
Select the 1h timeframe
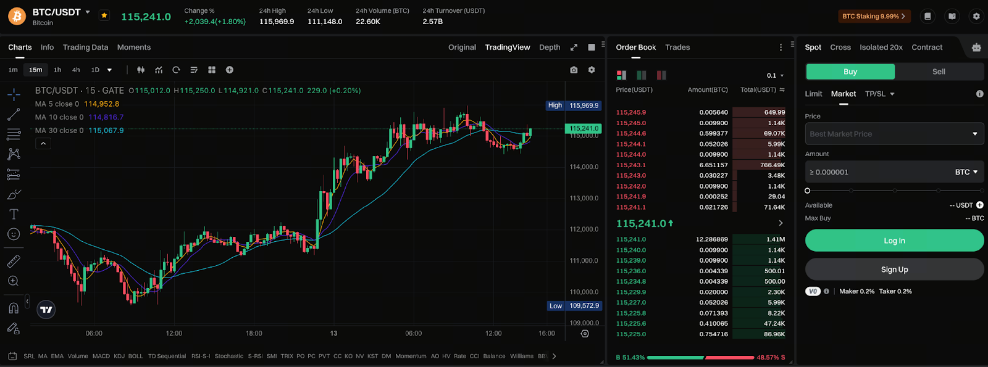57,70
